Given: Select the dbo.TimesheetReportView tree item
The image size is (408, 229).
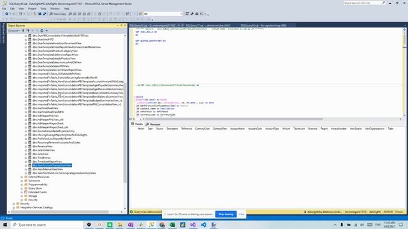Looking at the screenshot, I should point(47,162).
